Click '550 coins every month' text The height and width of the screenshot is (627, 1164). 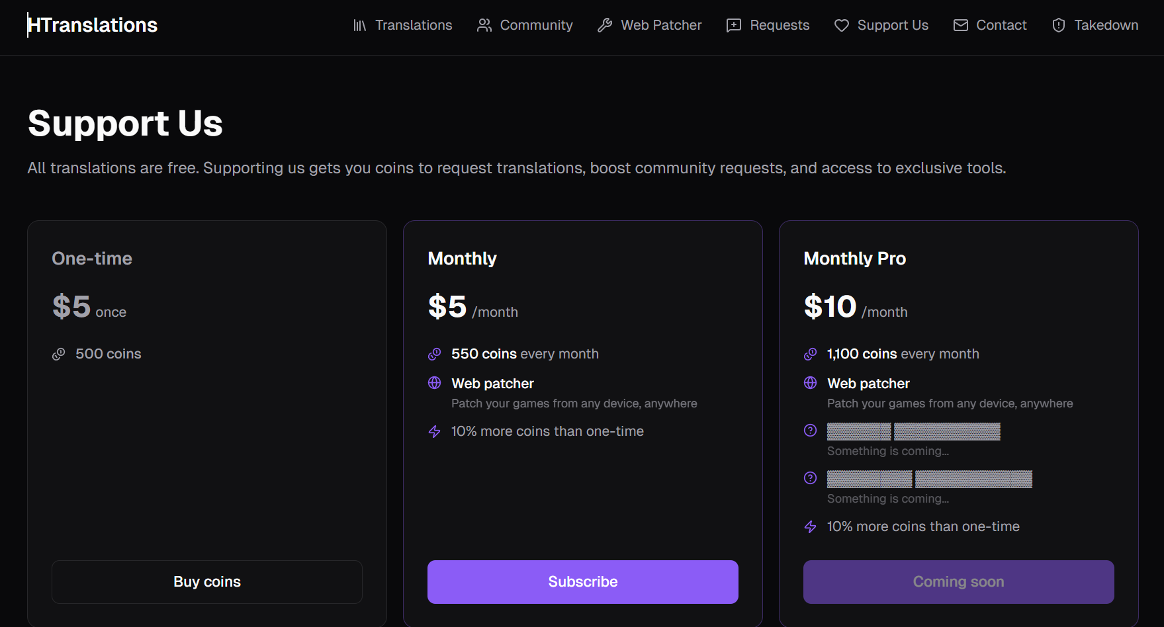525,354
